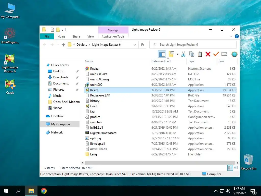Viewport: 261px width, 196px height.
Task: Expand the ribbon with the chevron
Action: (231, 36)
